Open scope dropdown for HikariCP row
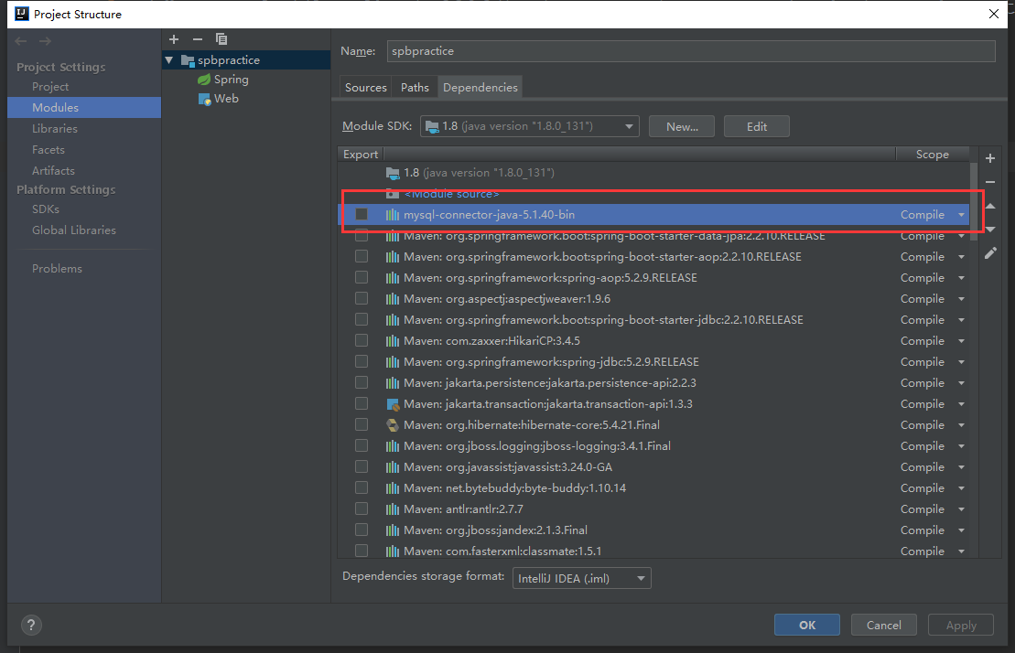This screenshot has height=653, width=1015. point(961,341)
